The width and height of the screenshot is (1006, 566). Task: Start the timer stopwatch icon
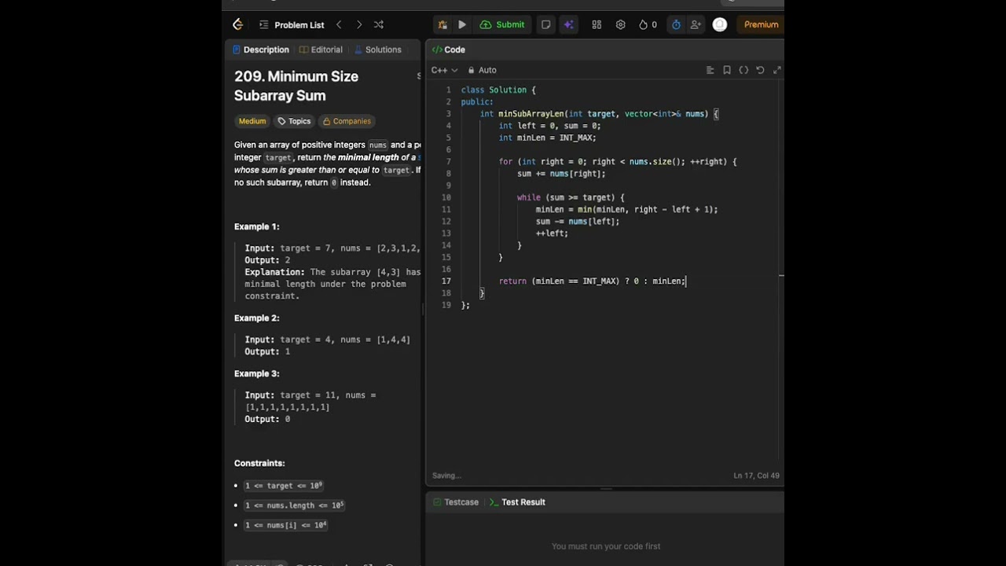(x=676, y=24)
